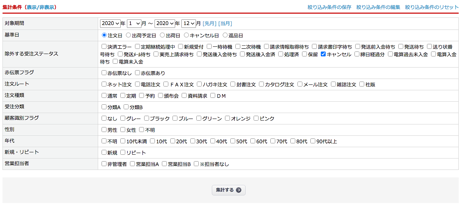Select the キャンセル日 radio button
Screen dimensions: 463x207
pos(186,35)
